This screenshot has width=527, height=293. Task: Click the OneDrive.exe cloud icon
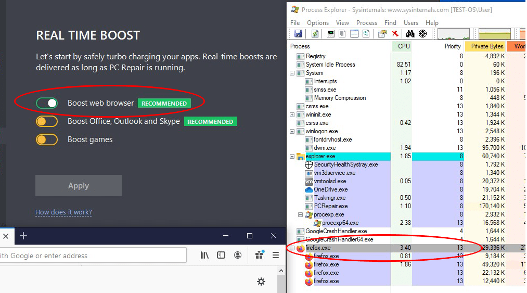point(309,190)
